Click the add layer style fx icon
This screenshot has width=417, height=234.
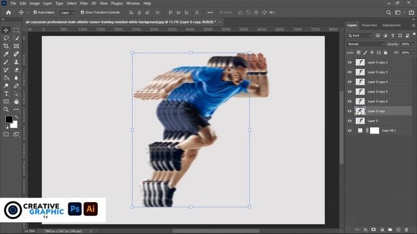[x=366, y=229]
